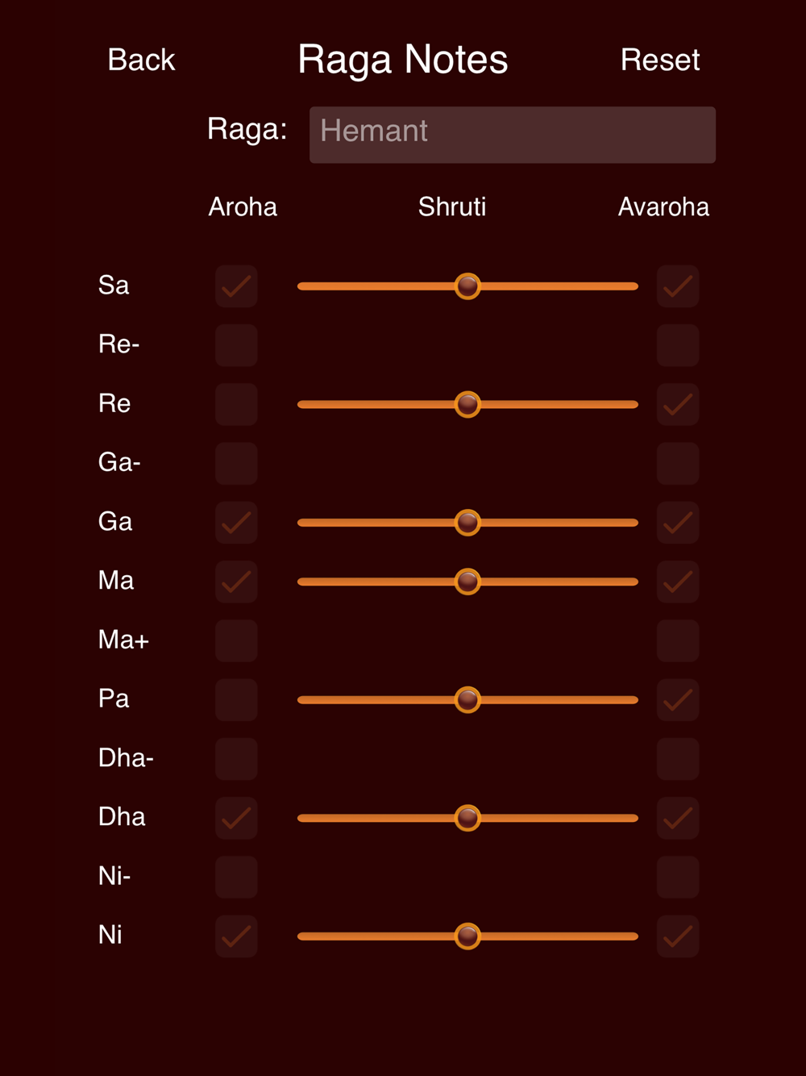Click the Raga name field showing Hemant
The height and width of the screenshot is (1076, 806).
pos(513,135)
